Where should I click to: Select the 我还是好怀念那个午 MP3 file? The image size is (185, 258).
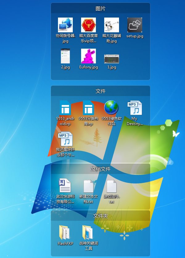click(65, 139)
